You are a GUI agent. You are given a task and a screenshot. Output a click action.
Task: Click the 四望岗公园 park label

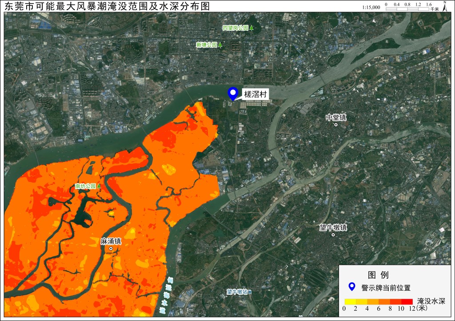(x=235, y=28)
